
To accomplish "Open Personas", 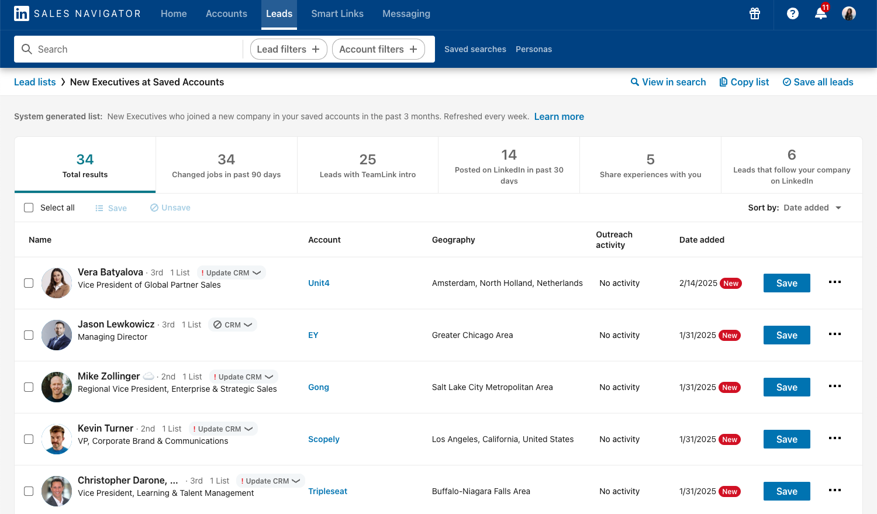I will pyautogui.click(x=534, y=49).
